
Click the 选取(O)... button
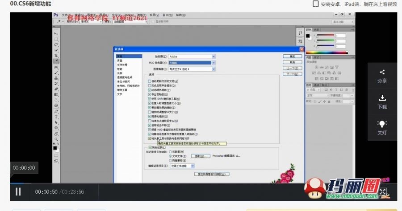click(x=201, y=156)
